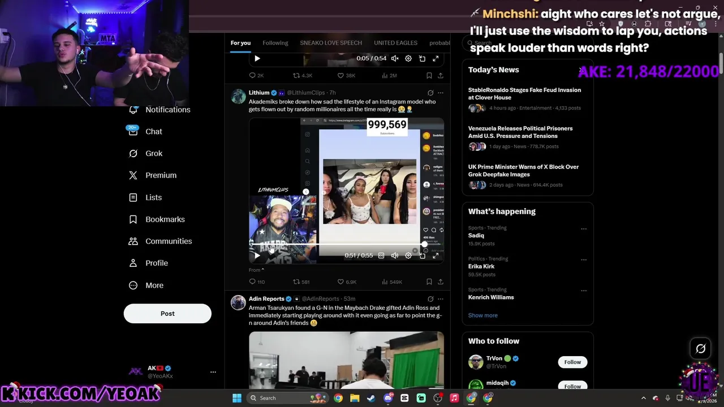Repost Lithium's post with 581 reposts
The height and width of the screenshot is (407, 724).
(301, 282)
